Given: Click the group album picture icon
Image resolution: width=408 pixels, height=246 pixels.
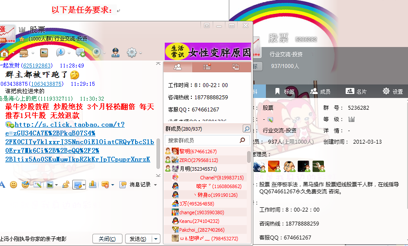Looking at the screenshot, I should (x=44, y=53).
